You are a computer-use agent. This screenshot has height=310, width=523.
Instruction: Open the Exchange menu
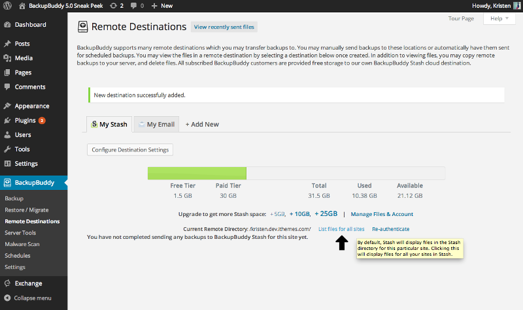pos(28,283)
